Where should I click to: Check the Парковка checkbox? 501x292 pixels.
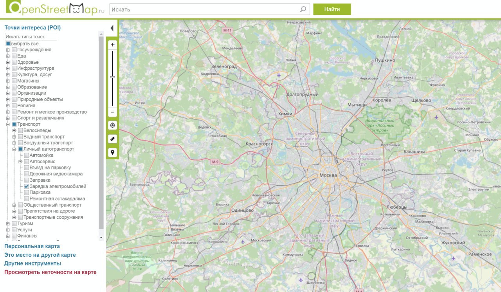[27, 193]
